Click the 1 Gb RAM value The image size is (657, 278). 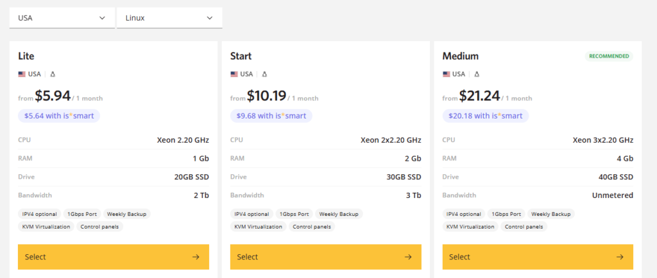coord(201,158)
